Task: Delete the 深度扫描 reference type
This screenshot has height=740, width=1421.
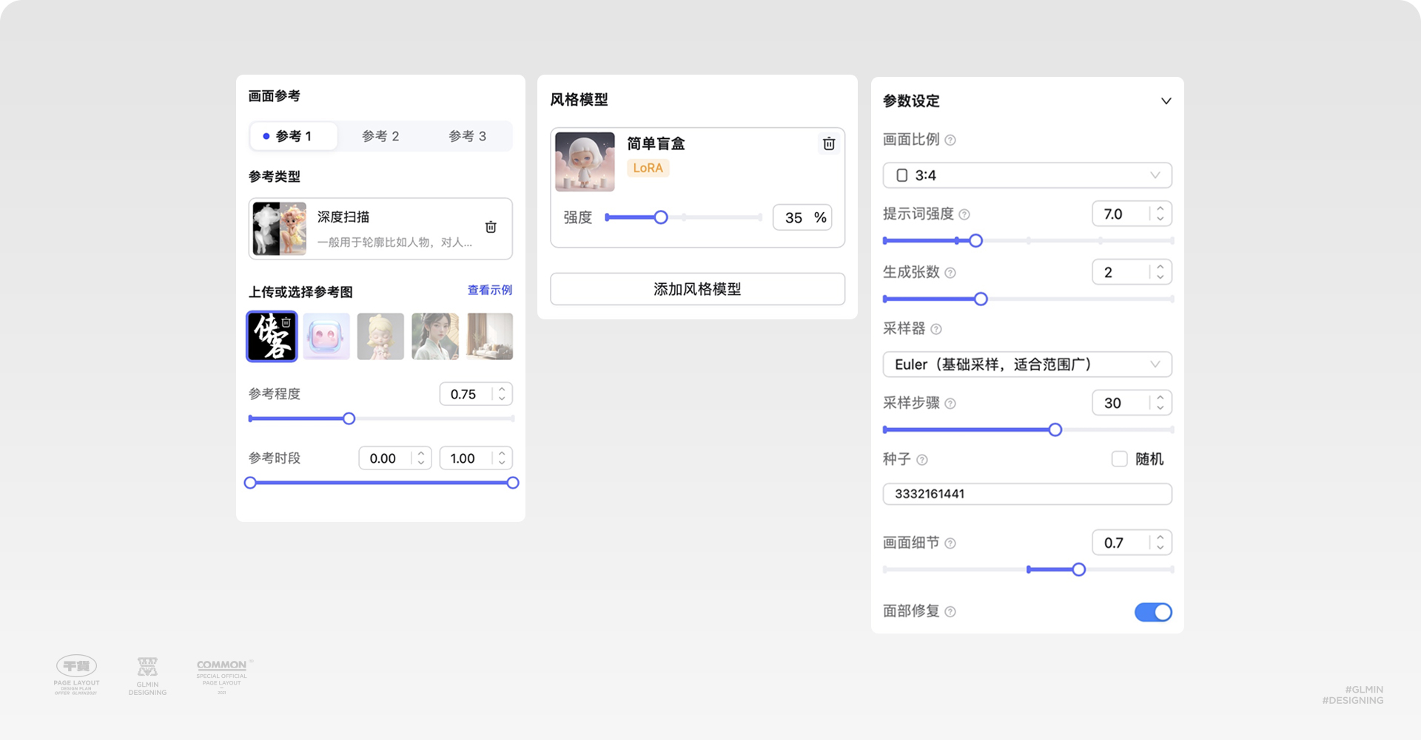Action: pyautogui.click(x=491, y=227)
